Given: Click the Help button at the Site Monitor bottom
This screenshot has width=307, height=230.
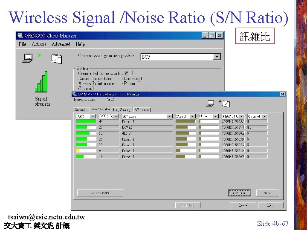Looking at the screenshot, I should tap(271, 205).
